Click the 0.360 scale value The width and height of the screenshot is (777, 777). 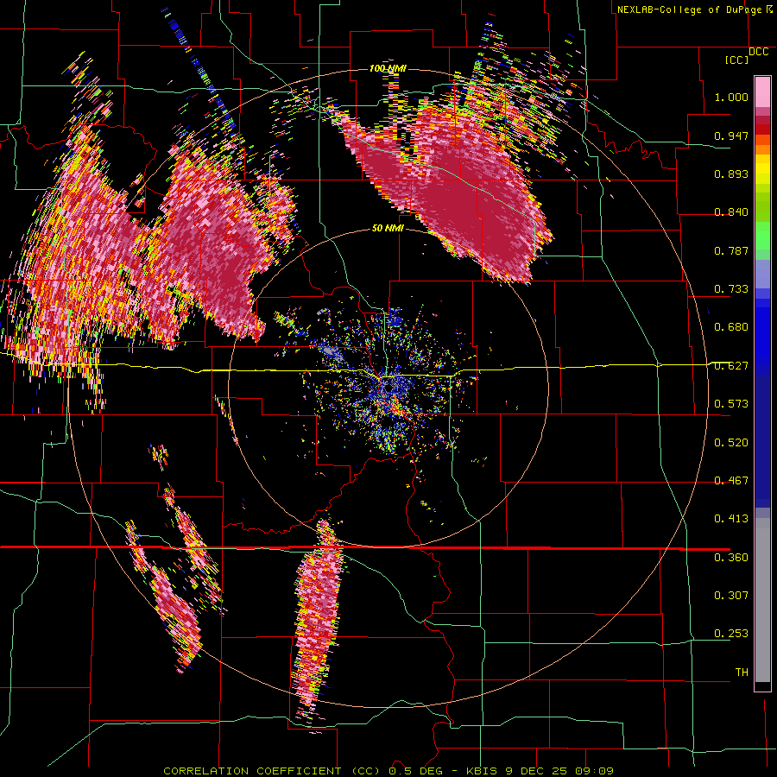[x=731, y=558]
